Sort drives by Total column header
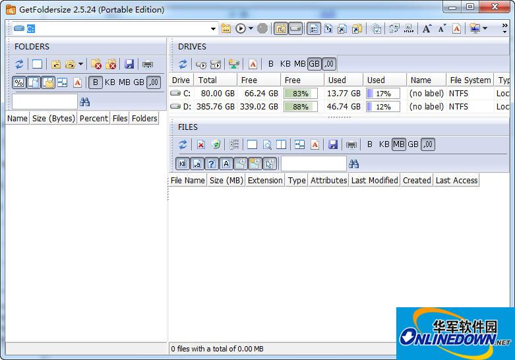This screenshot has height=360, width=515. coord(216,80)
